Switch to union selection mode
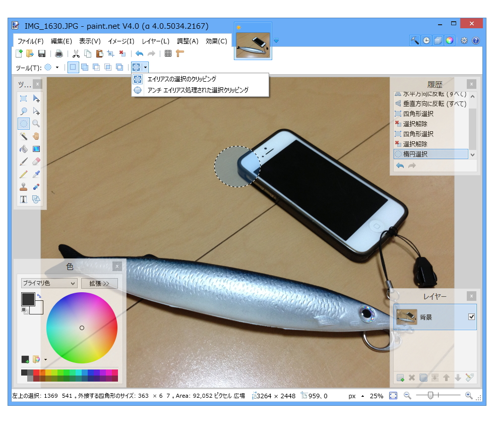Screen dimensions: 494x424 pyautogui.click(x=84, y=67)
